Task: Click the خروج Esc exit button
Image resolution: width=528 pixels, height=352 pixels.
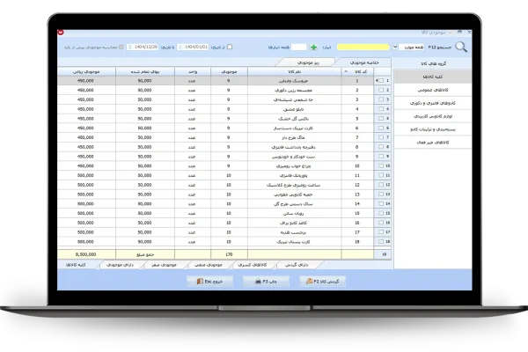Action: [209, 282]
